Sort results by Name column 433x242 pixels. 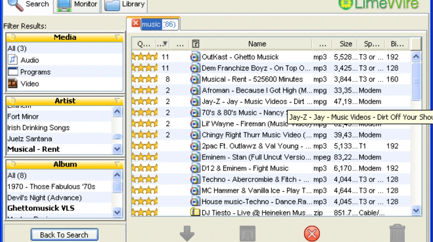(257, 44)
